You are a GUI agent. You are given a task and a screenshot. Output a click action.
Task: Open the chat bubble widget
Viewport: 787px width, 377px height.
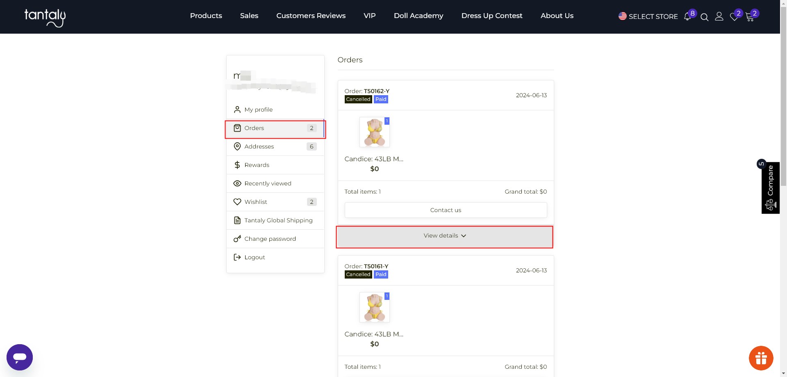tap(20, 357)
